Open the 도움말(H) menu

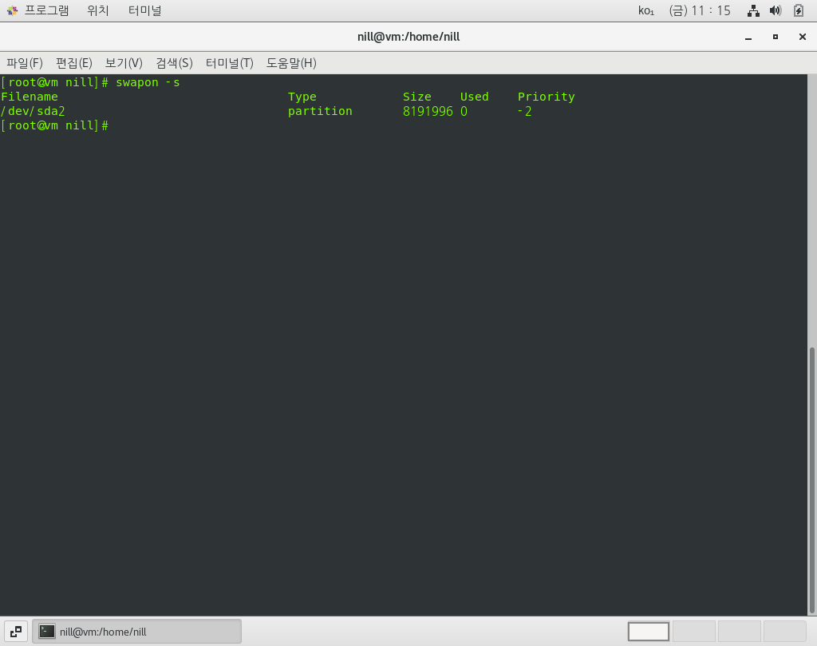pos(291,63)
